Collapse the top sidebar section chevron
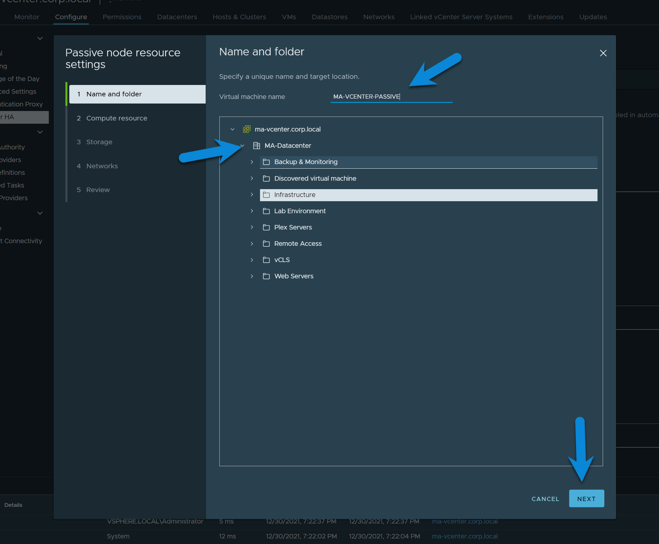This screenshot has height=544, width=659. point(40,38)
